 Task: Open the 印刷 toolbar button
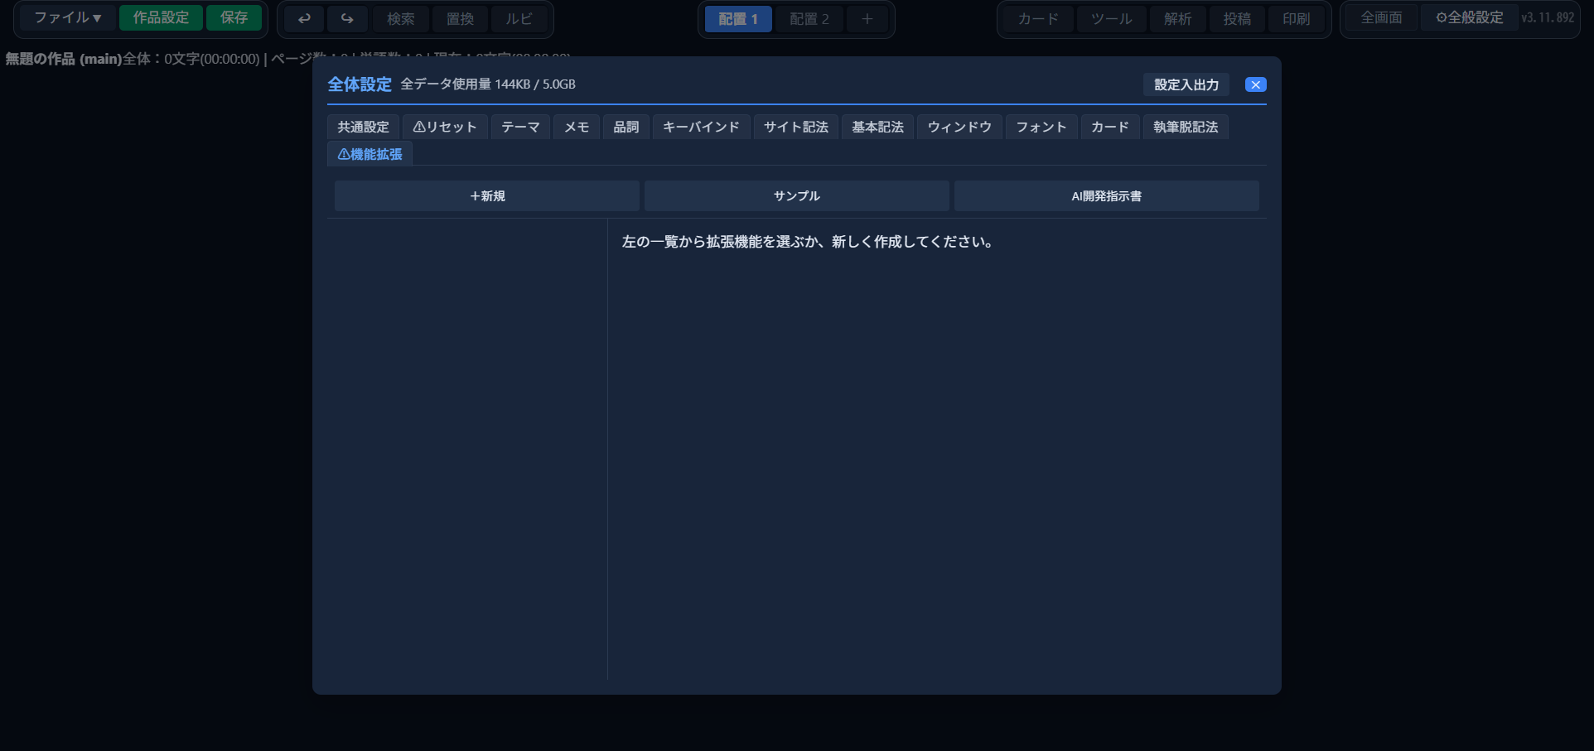point(1296,18)
